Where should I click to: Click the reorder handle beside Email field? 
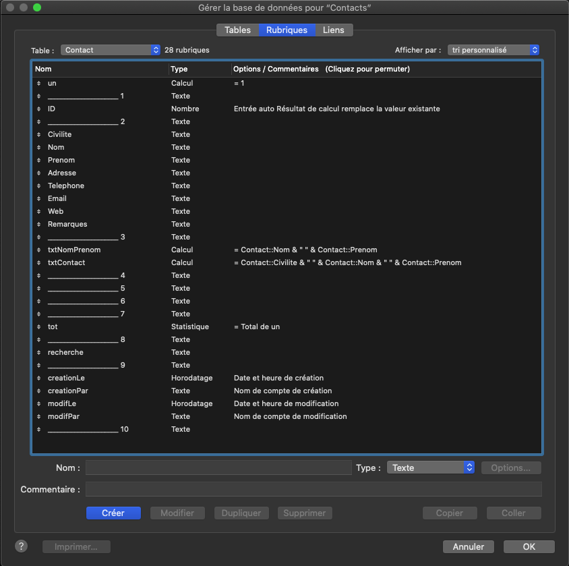pyautogui.click(x=38, y=198)
